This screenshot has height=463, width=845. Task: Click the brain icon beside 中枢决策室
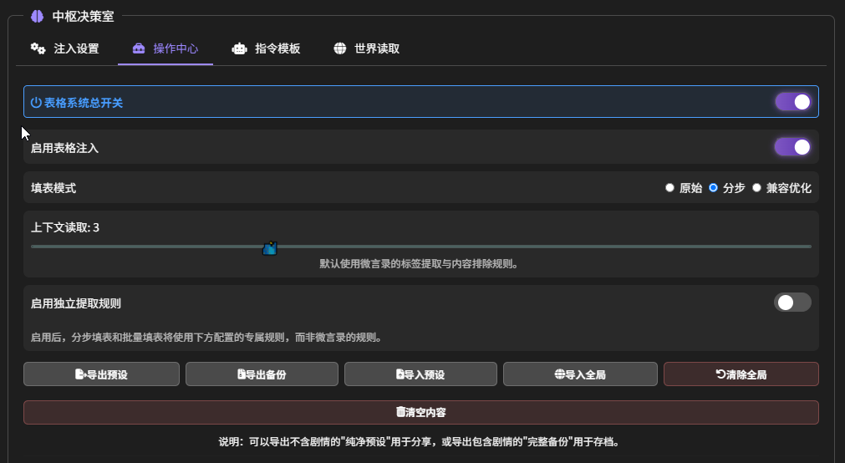click(x=37, y=16)
